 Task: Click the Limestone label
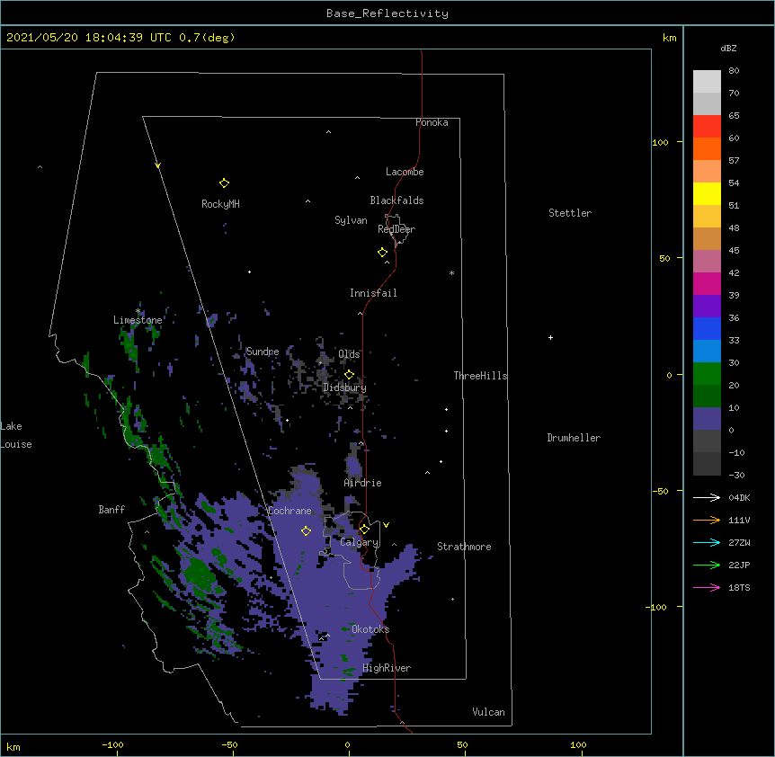click(x=138, y=320)
